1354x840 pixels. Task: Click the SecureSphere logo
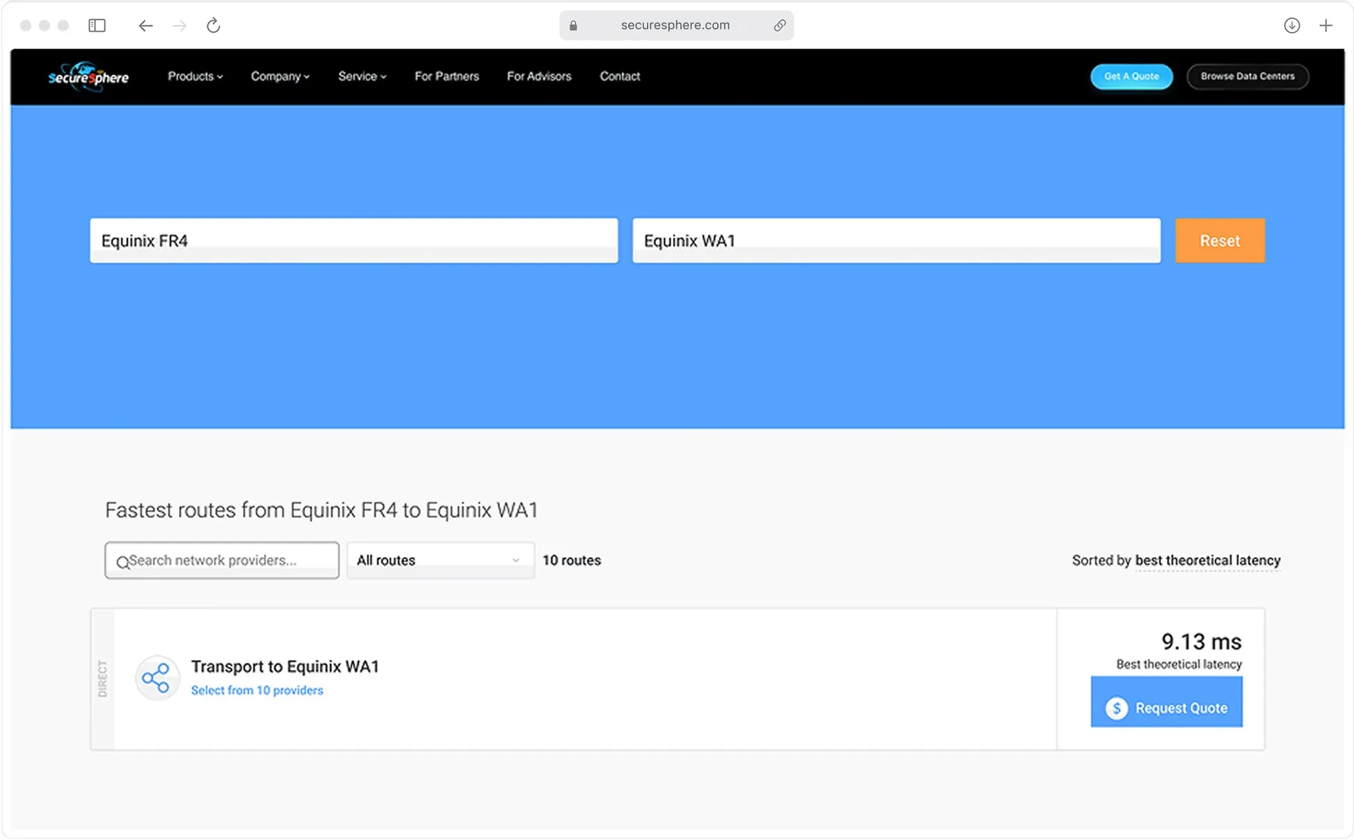tap(88, 76)
